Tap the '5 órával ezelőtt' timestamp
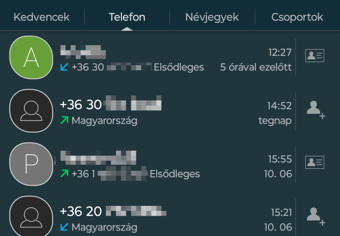This screenshot has width=340, height=236. tap(256, 67)
